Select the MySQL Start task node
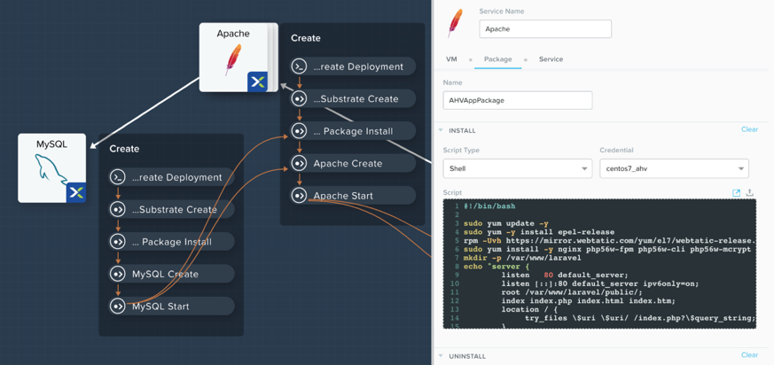 point(171,307)
